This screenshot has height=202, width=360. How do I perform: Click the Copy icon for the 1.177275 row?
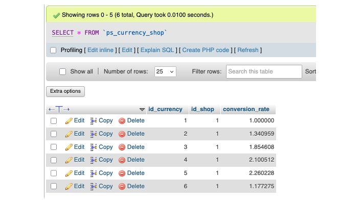coord(94,186)
